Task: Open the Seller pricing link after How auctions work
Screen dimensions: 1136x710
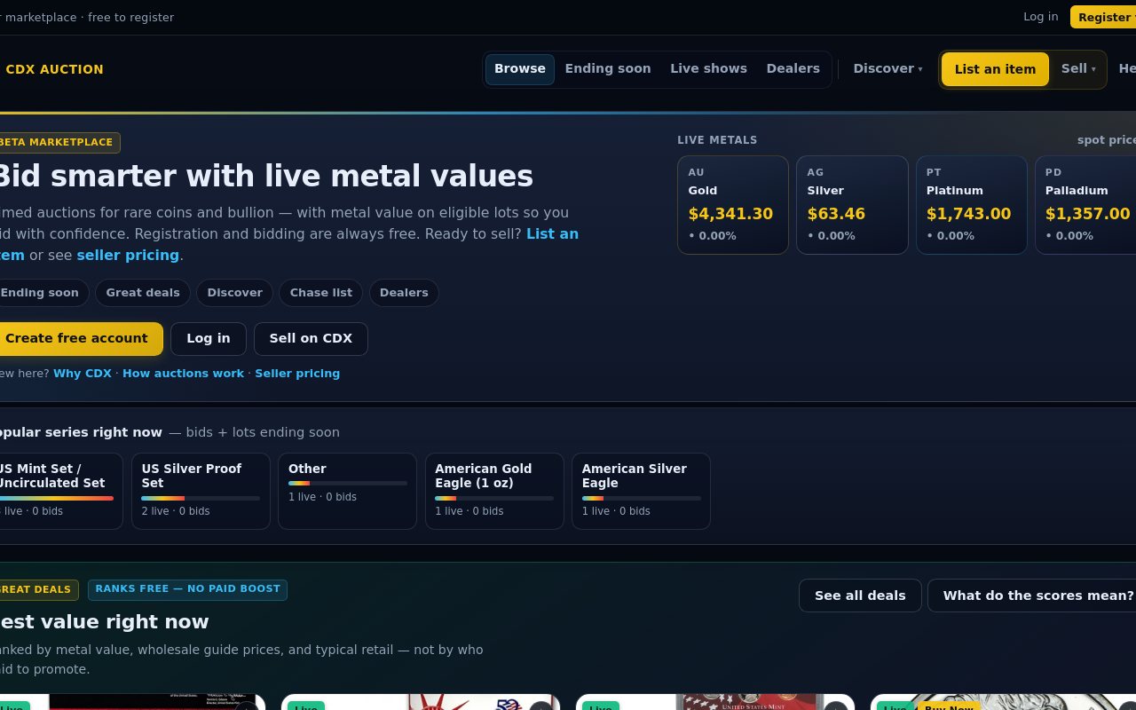Action: [x=297, y=374]
